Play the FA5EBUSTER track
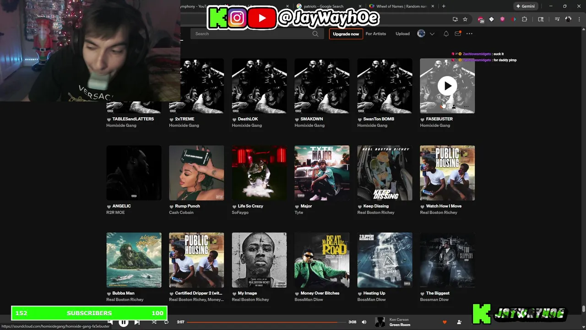This screenshot has height=330, width=586. tap(447, 86)
